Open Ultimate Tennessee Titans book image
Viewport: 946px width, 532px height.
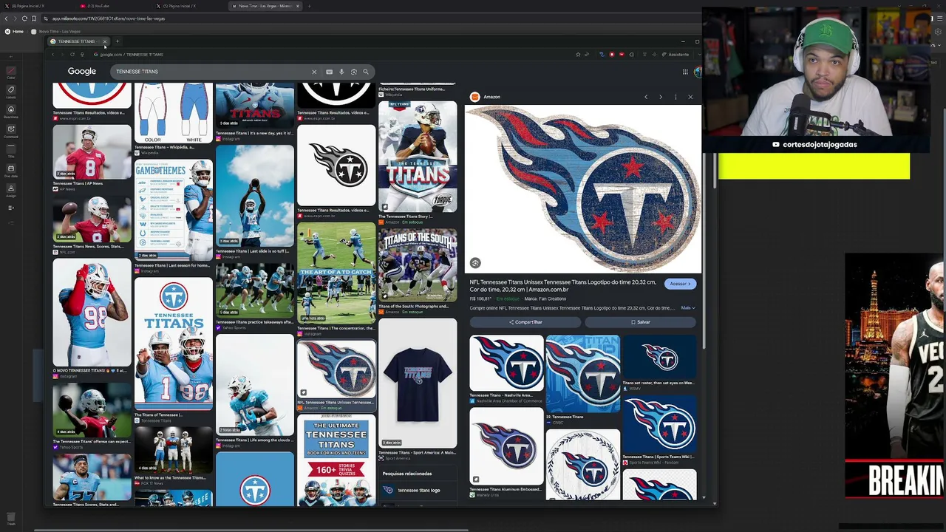point(336,460)
